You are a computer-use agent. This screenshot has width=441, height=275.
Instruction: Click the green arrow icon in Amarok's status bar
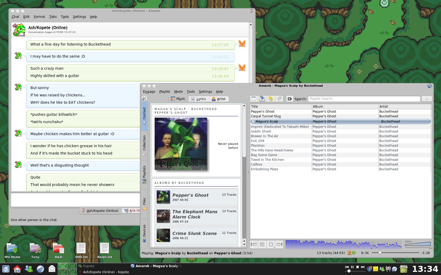click(x=354, y=253)
